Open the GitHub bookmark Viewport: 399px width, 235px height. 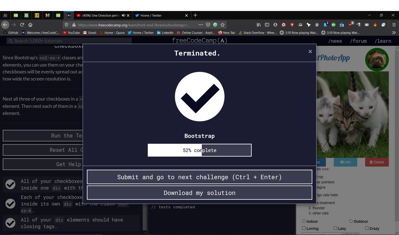(10, 33)
